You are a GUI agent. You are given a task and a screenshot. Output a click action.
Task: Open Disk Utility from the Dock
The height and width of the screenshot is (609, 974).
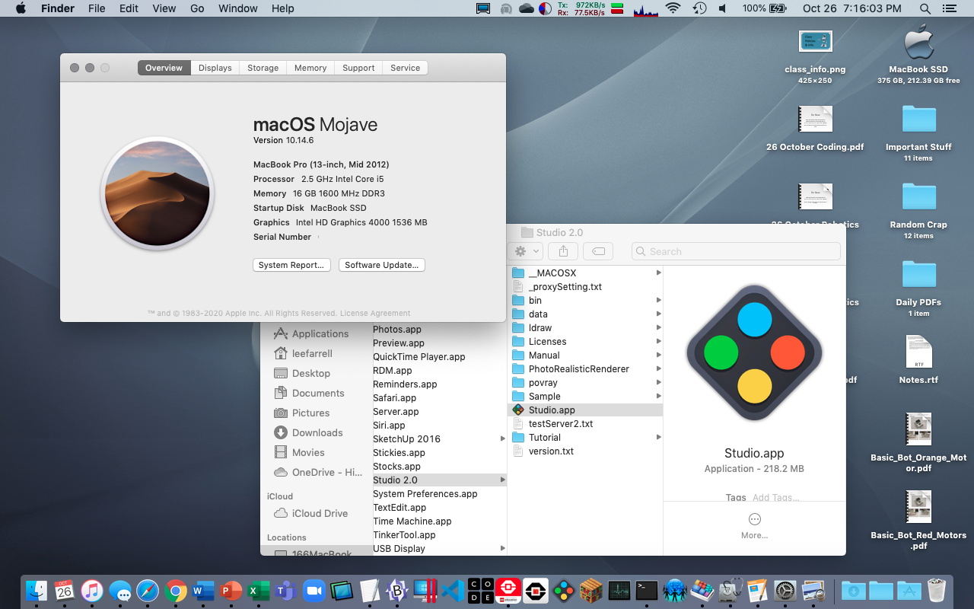[x=730, y=591]
